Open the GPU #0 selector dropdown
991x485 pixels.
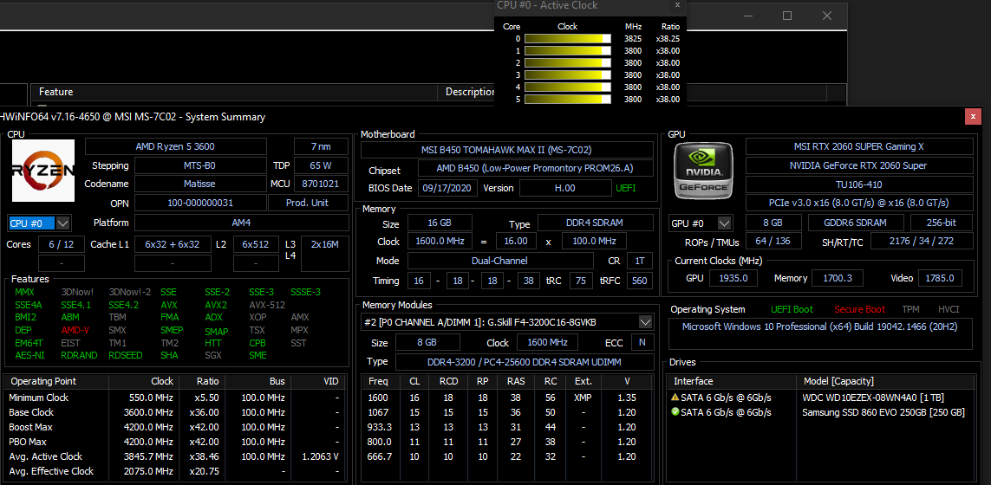(x=724, y=223)
